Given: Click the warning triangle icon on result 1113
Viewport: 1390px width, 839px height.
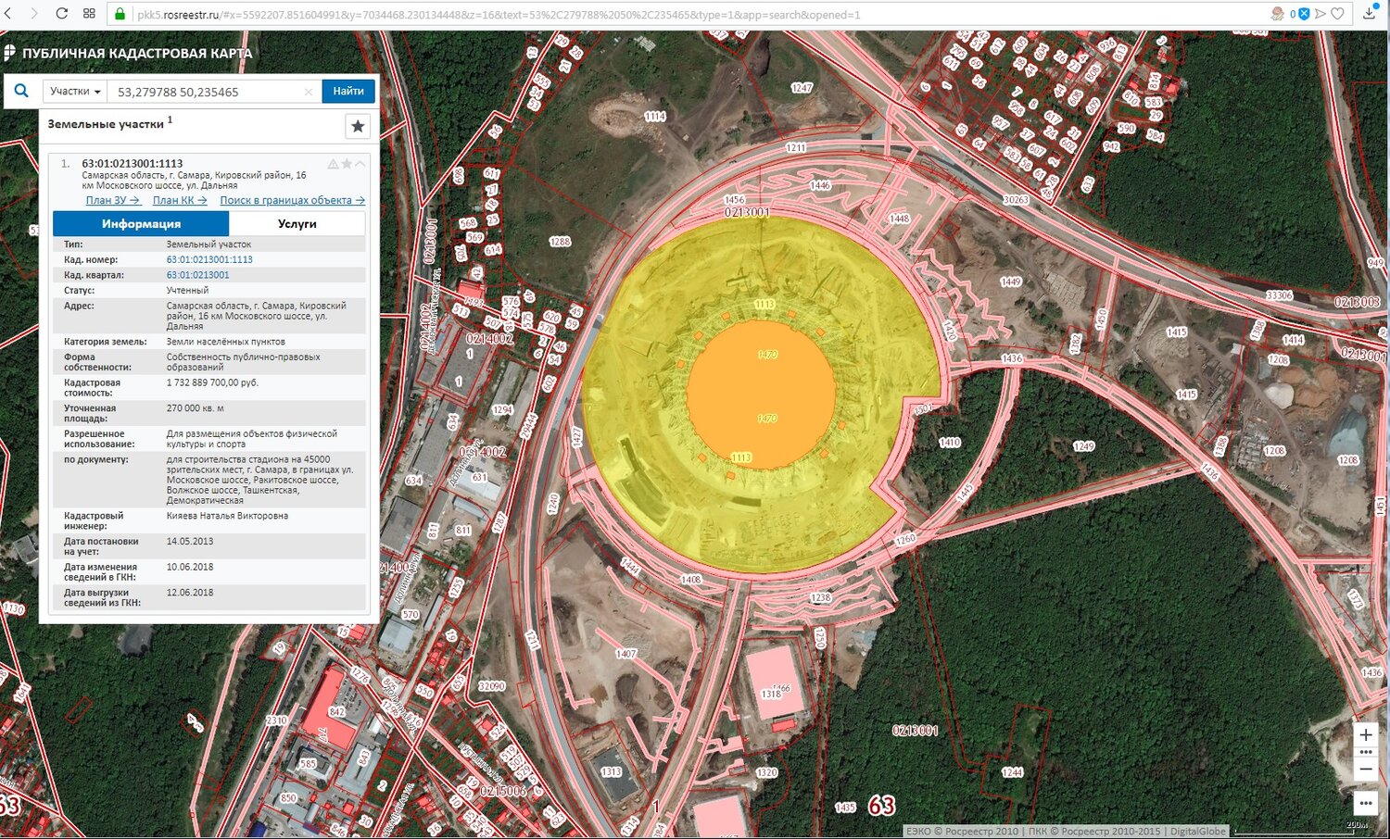Looking at the screenshot, I should [x=333, y=164].
